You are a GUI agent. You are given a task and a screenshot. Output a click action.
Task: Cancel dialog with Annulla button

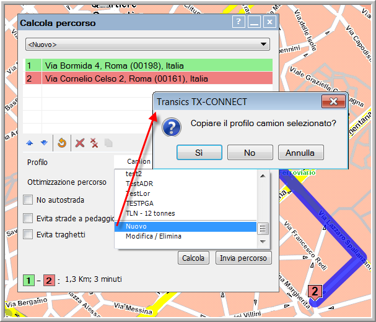click(x=300, y=153)
